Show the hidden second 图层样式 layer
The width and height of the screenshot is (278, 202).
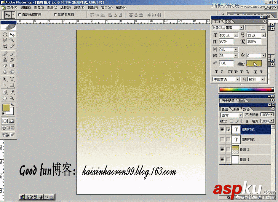pyautogui.click(x=222, y=140)
